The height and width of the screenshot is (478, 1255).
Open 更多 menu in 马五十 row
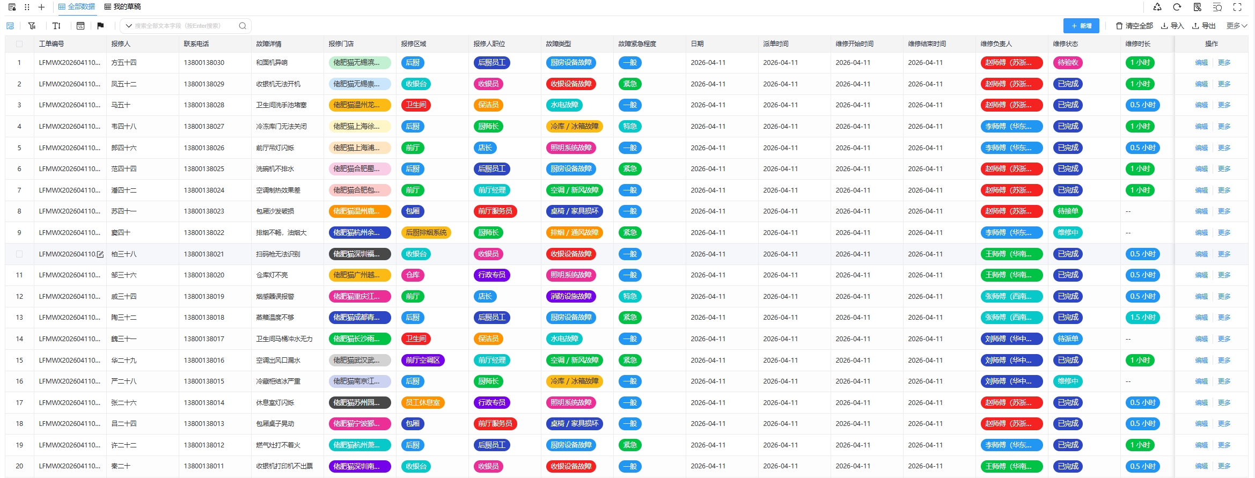point(1224,105)
